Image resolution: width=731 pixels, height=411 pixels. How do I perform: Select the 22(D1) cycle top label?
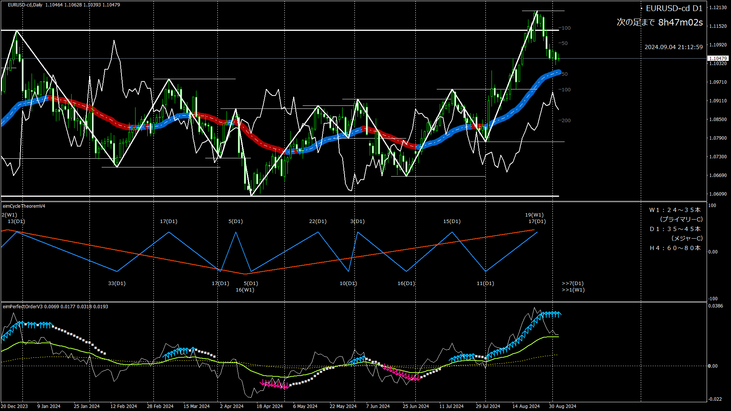(x=318, y=221)
